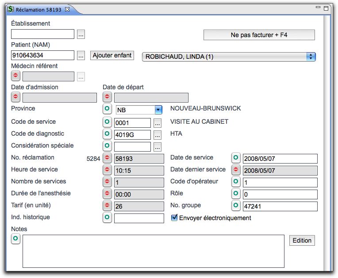Open the patient dropdown ROBICHAUD, LINDA (1)
Screen dimensions: 338x278
229,57
